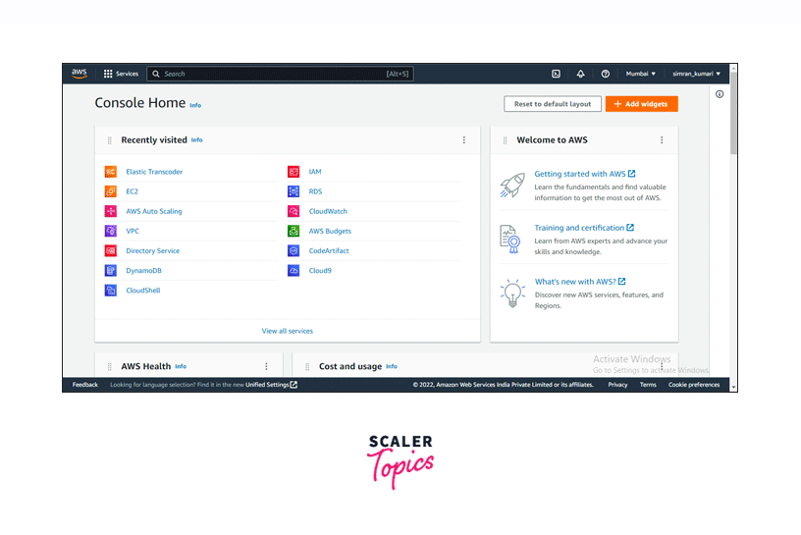Click the AWS logo in the header
Screen dimensions: 801x535
click(80, 74)
